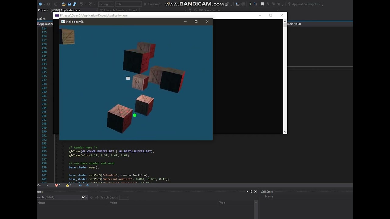Screen dimensions: 390x219
Task: Click the corner crate thumbnail in OpenGL window
Action: coord(67,37)
